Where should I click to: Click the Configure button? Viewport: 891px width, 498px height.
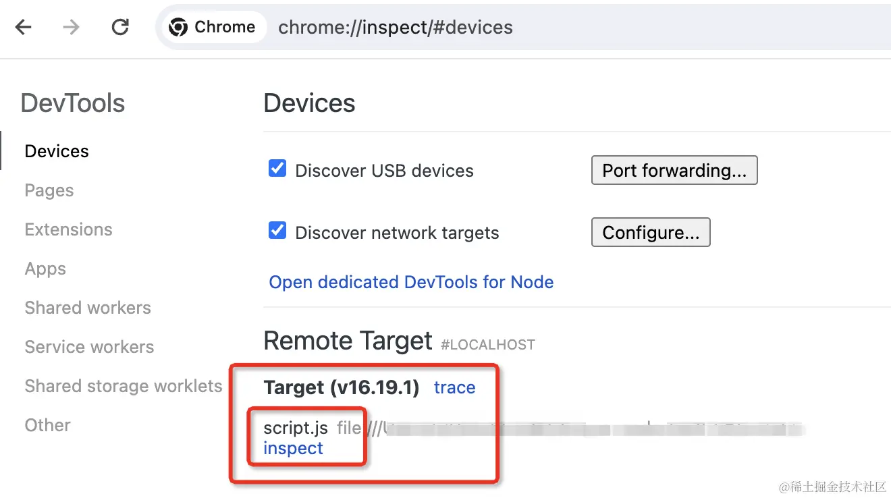651,232
